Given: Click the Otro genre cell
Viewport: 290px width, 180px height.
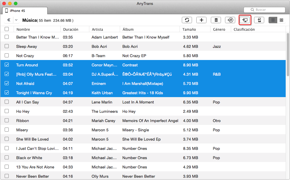Looking at the screenshot, I should click(217, 121).
